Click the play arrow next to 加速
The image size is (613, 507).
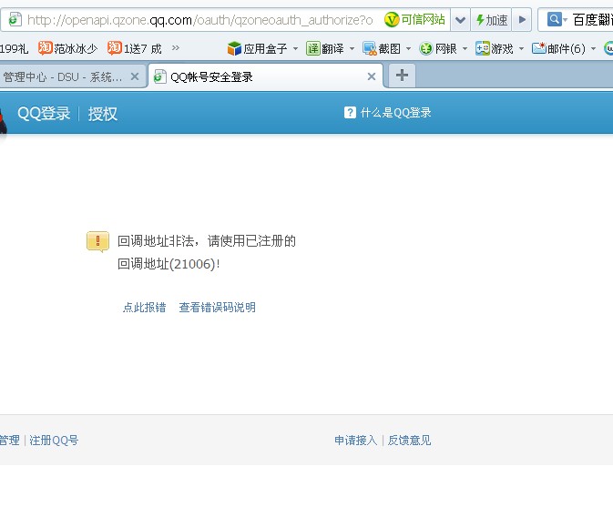coord(522,19)
